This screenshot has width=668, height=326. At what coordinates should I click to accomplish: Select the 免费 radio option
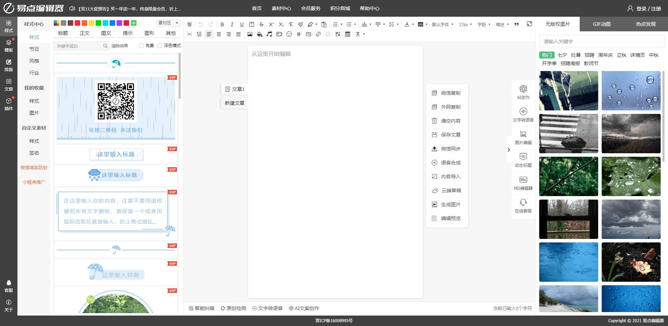[141, 46]
